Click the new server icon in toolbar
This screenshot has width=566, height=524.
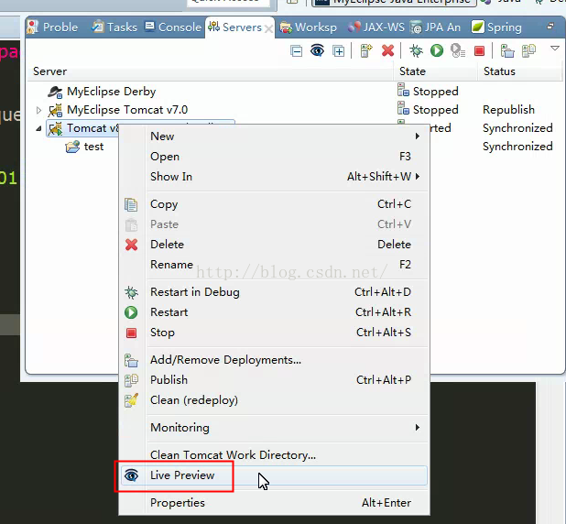[x=366, y=51]
